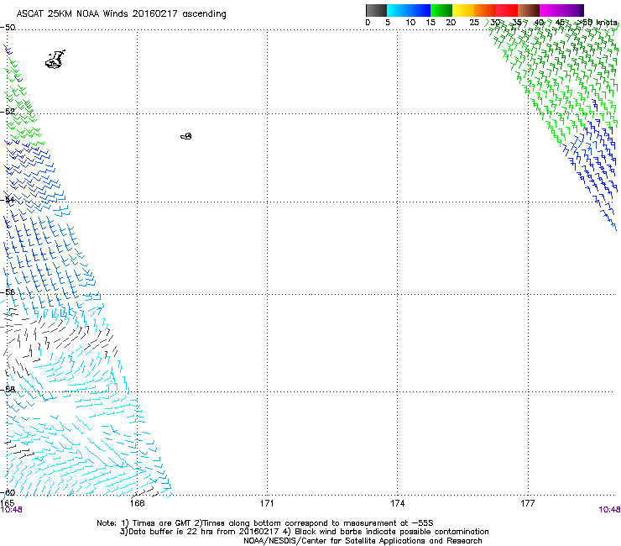Click the purple '10:48' timestamp at bottom right
The height and width of the screenshot is (546, 621).
pyautogui.click(x=609, y=510)
